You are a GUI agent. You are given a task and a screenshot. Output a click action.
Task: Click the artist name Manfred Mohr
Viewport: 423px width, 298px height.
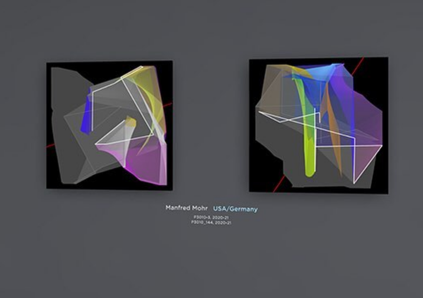click(x=186, y=208)
